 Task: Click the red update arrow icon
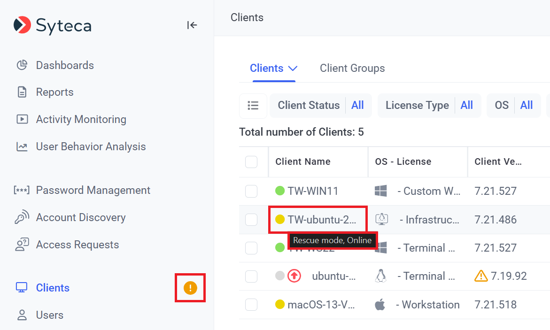294,276
